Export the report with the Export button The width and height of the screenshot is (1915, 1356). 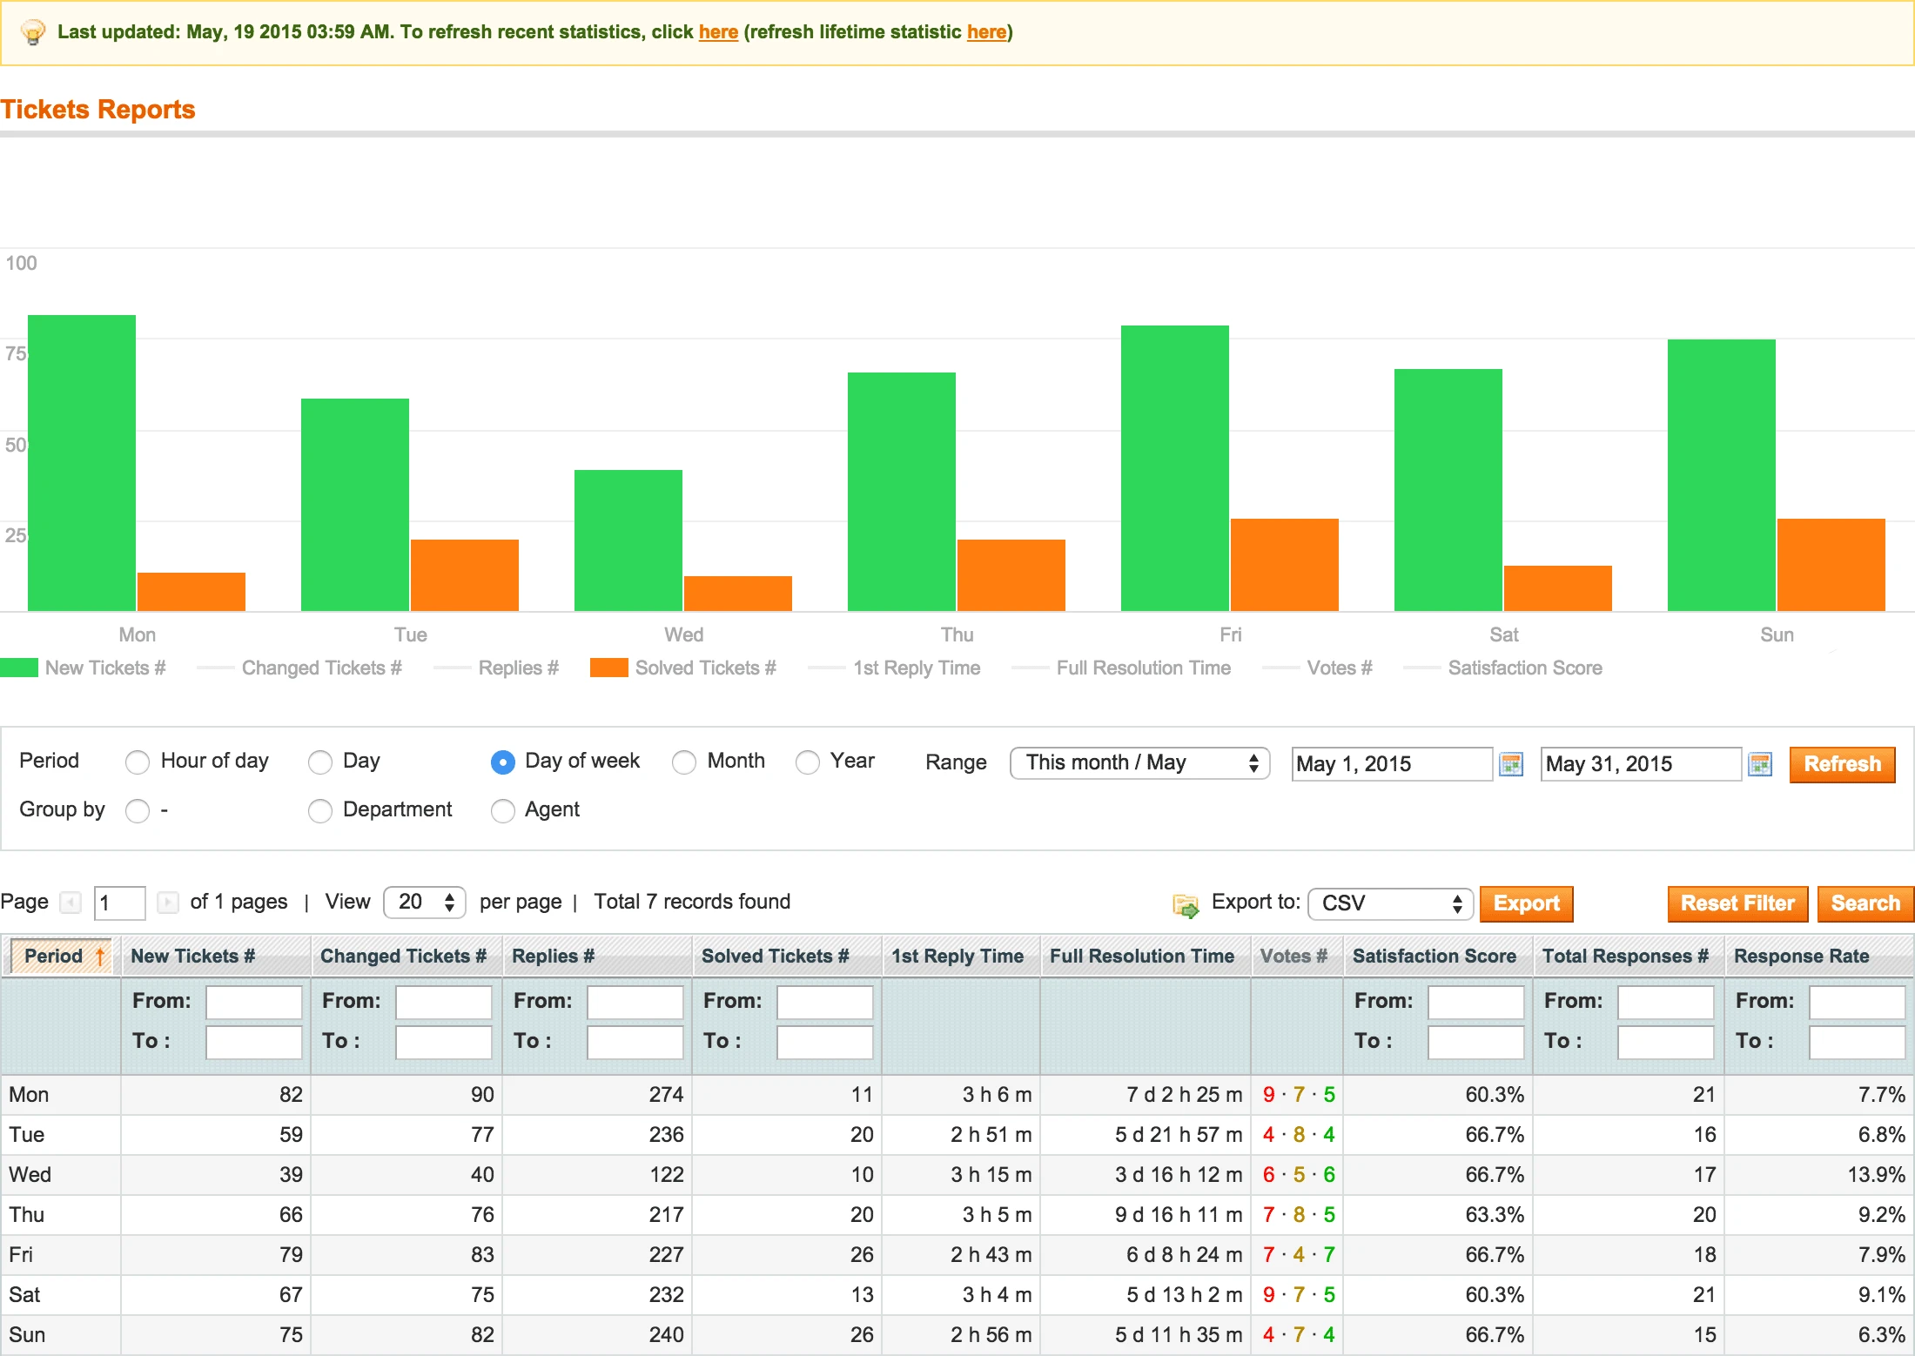click(1526, 903)
